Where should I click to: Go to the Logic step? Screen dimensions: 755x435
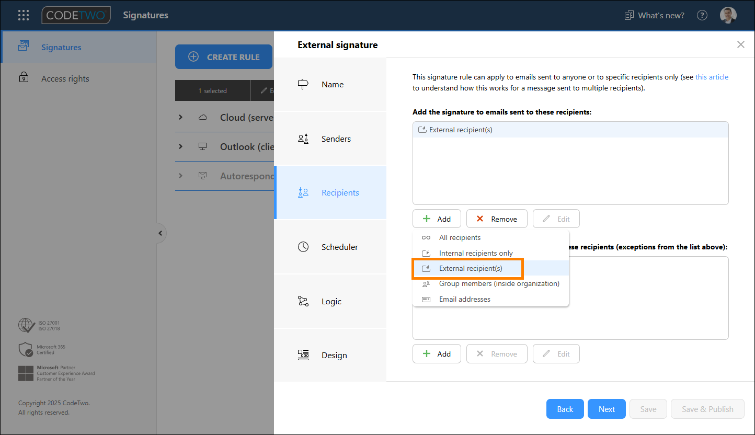[330, 301]
